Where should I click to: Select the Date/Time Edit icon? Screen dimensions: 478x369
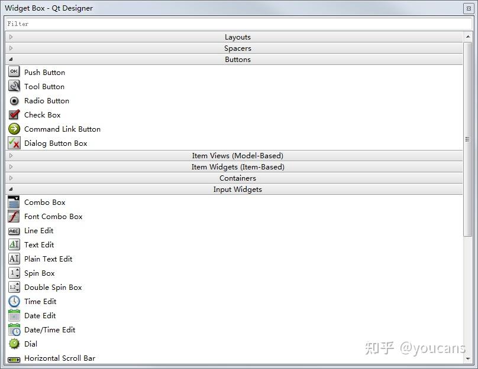tap(14, 330)
